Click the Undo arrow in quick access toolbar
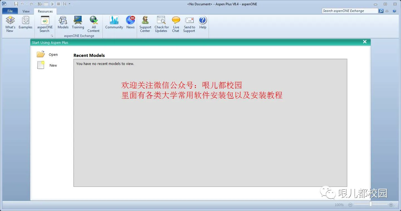This screenshot has width=401, height=211. [x=22, y=4]
